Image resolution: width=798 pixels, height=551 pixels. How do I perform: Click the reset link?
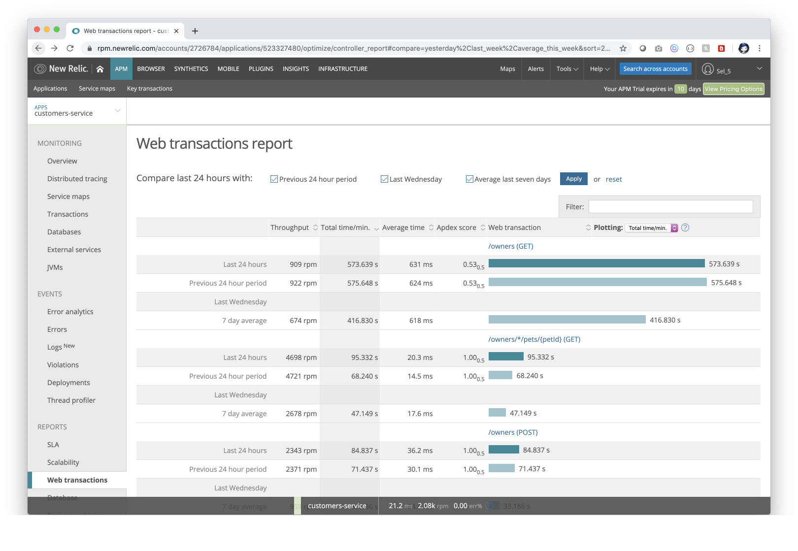614,179
